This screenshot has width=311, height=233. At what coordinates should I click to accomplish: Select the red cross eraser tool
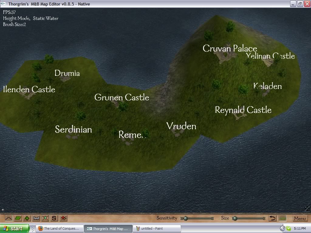coord(63,218)
